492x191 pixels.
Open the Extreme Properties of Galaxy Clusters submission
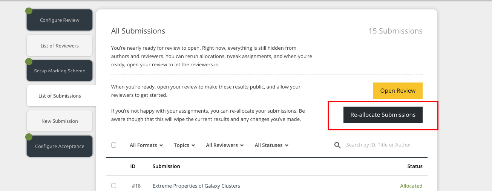pyautogui.click(x=196, y=186)
